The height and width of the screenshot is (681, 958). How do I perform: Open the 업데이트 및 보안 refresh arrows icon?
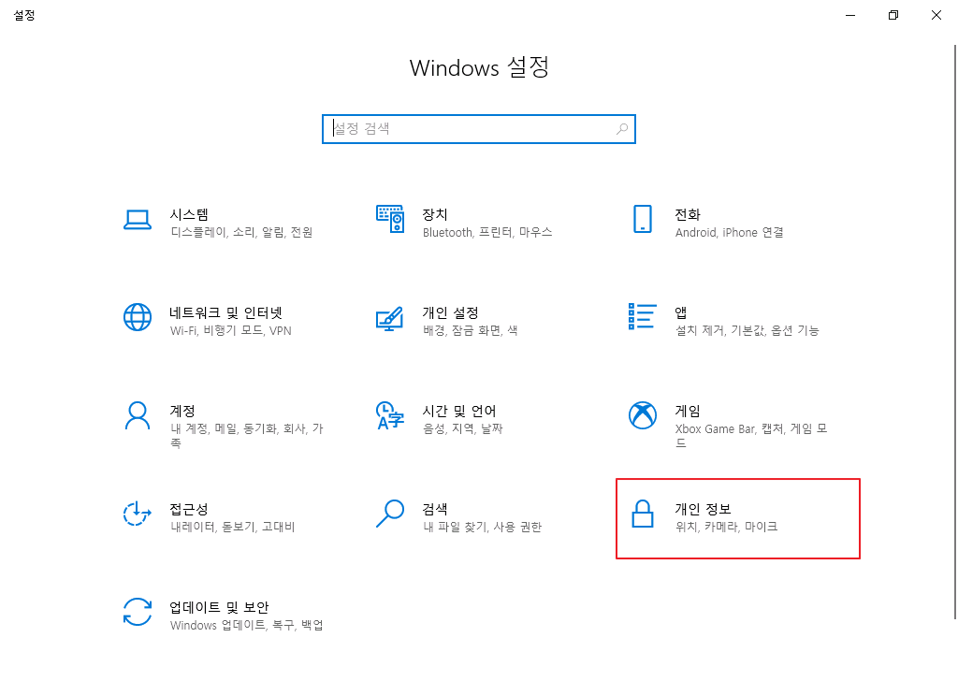pos(138,612)
